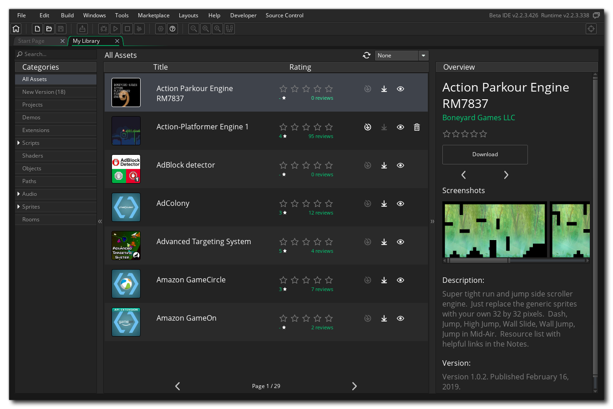Collapse the Categories panel with the left chevrons

tap(100, 221)
